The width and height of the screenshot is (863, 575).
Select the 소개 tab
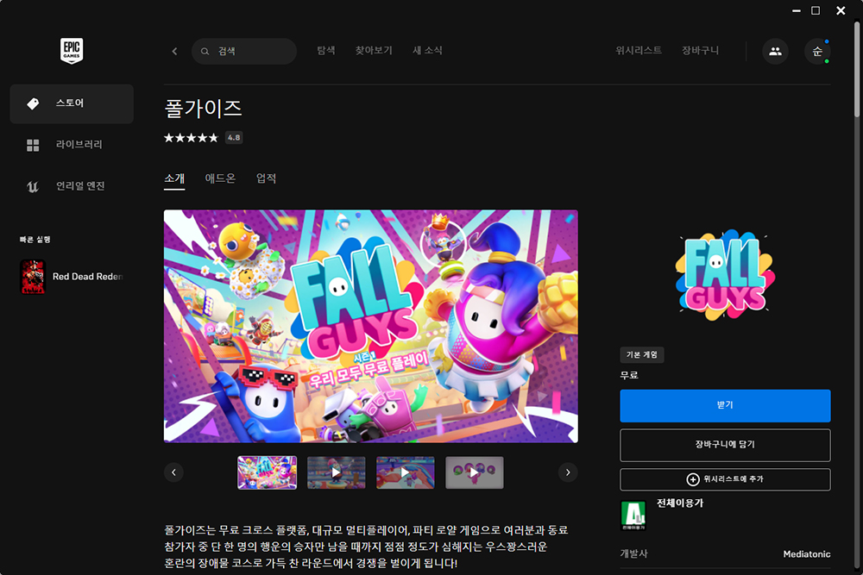pos(174,178)
